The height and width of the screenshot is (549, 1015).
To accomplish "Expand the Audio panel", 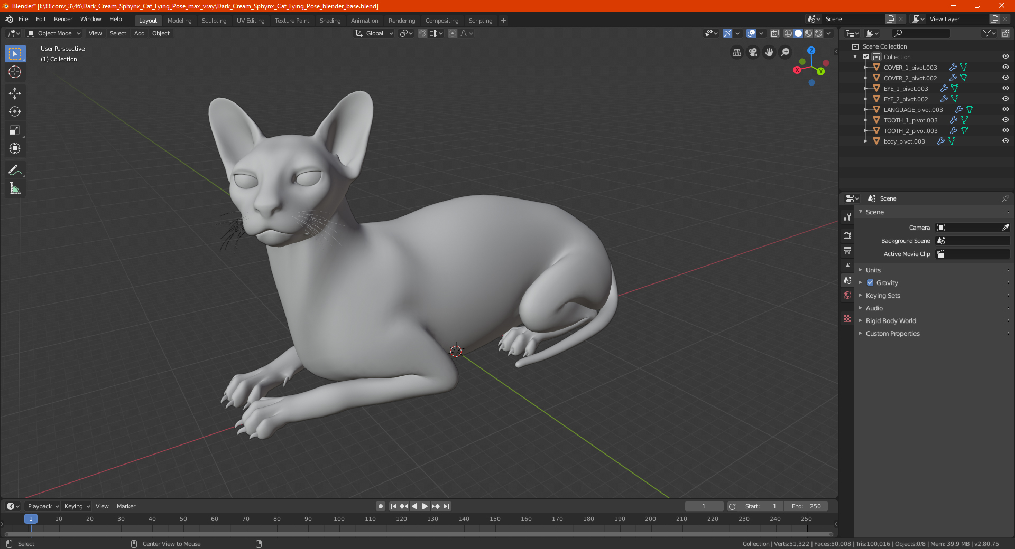I will click(874, 308).
